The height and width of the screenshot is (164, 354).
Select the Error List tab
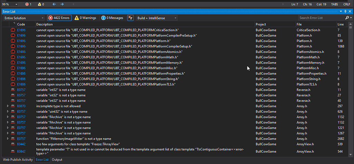coord(42,160)
